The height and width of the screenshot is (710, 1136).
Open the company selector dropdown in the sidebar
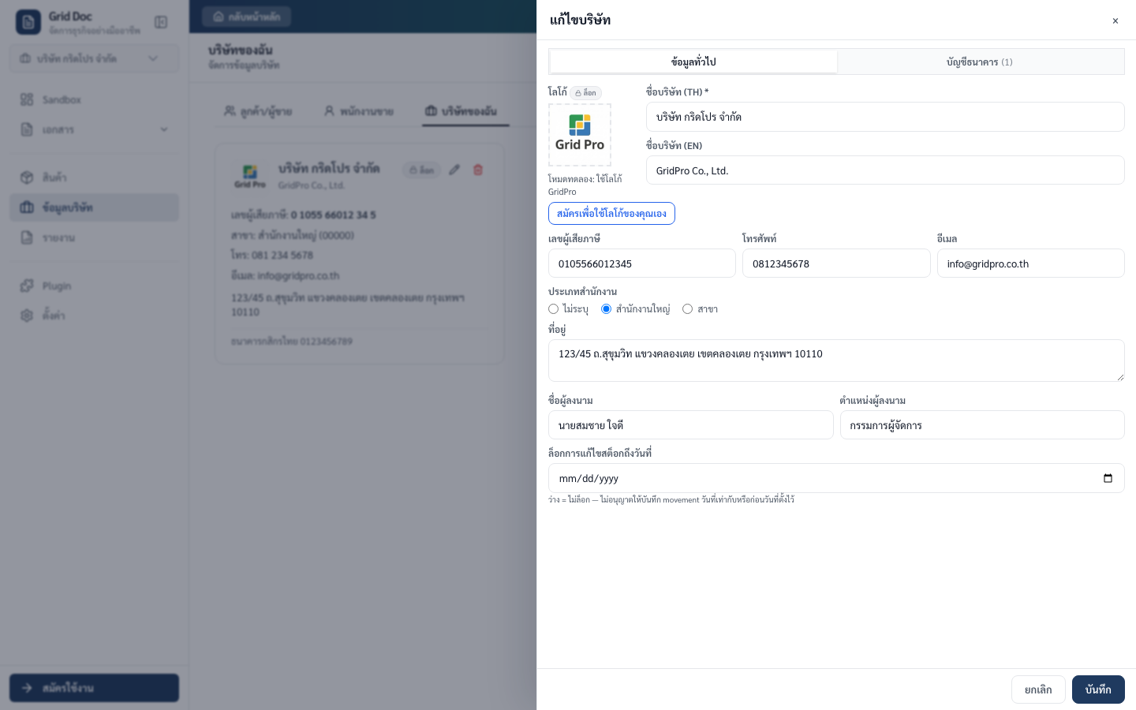pyautogui.click(x=94, y=58)
